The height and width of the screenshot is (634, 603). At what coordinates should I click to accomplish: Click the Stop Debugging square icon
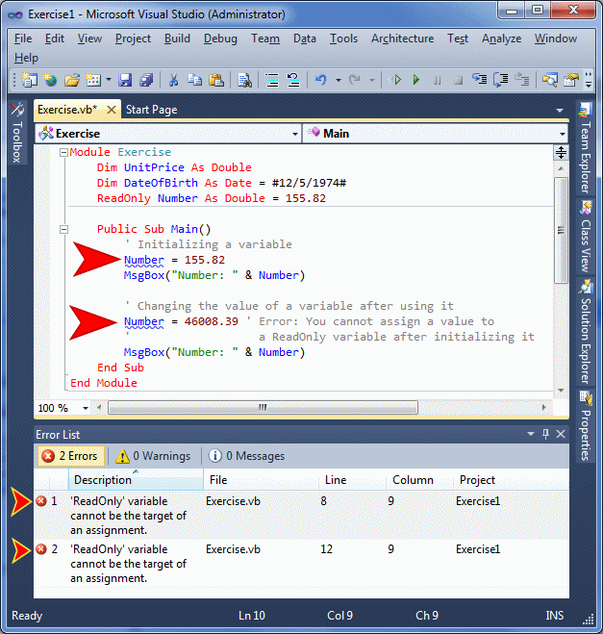coord(458,80)
